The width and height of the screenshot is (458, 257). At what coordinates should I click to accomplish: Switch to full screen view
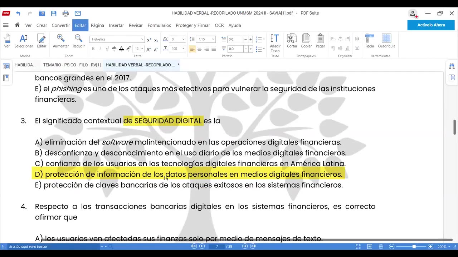click(x=358, y=246)
